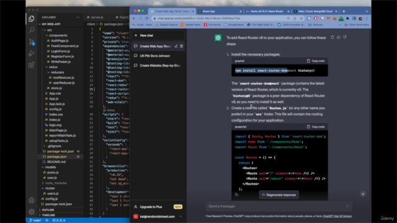Give the response a thumbs up
Screen dimensions: 397x223
pos(339,37)
